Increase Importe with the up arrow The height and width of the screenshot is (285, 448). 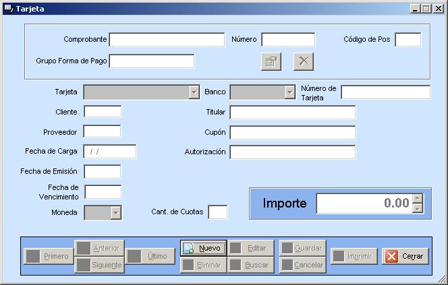point(418,199)
